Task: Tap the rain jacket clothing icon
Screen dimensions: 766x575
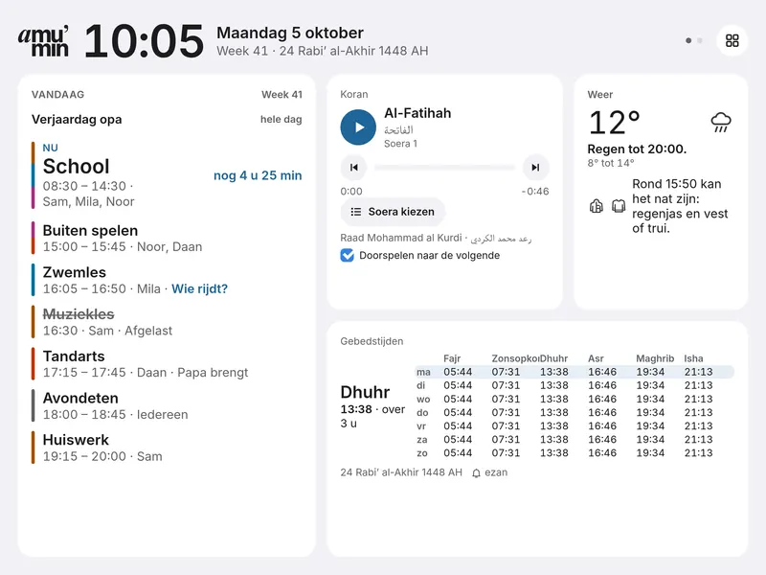Action: click(596, 206)
